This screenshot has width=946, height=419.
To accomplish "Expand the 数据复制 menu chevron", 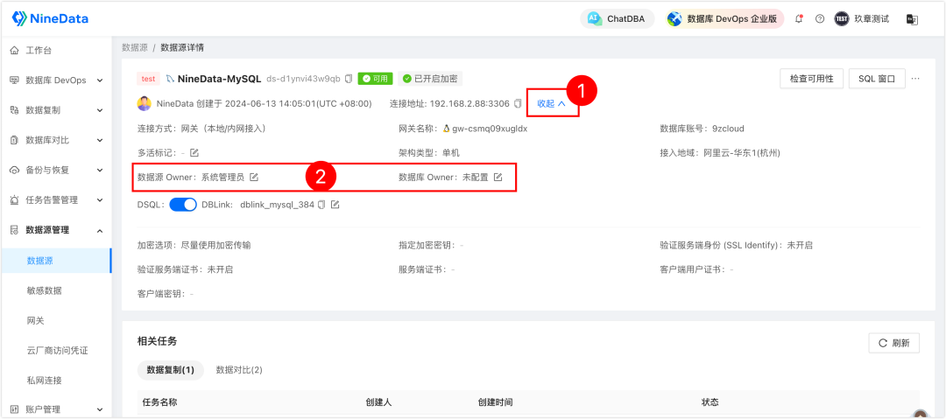I will pyautogui.click(x=100, y=110).
